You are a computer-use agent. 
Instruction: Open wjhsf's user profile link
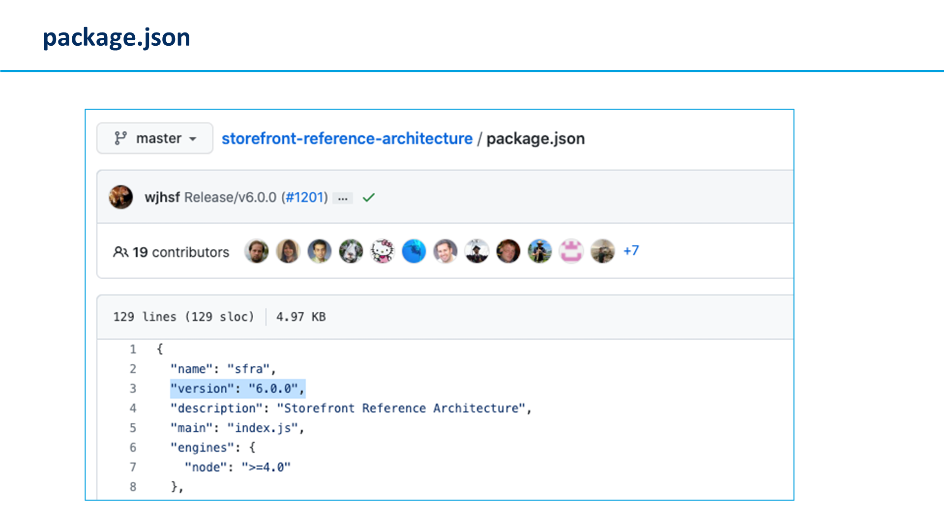click(x=162, y=197)
